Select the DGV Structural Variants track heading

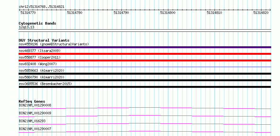pyautogui.click(x=44, y=40)
